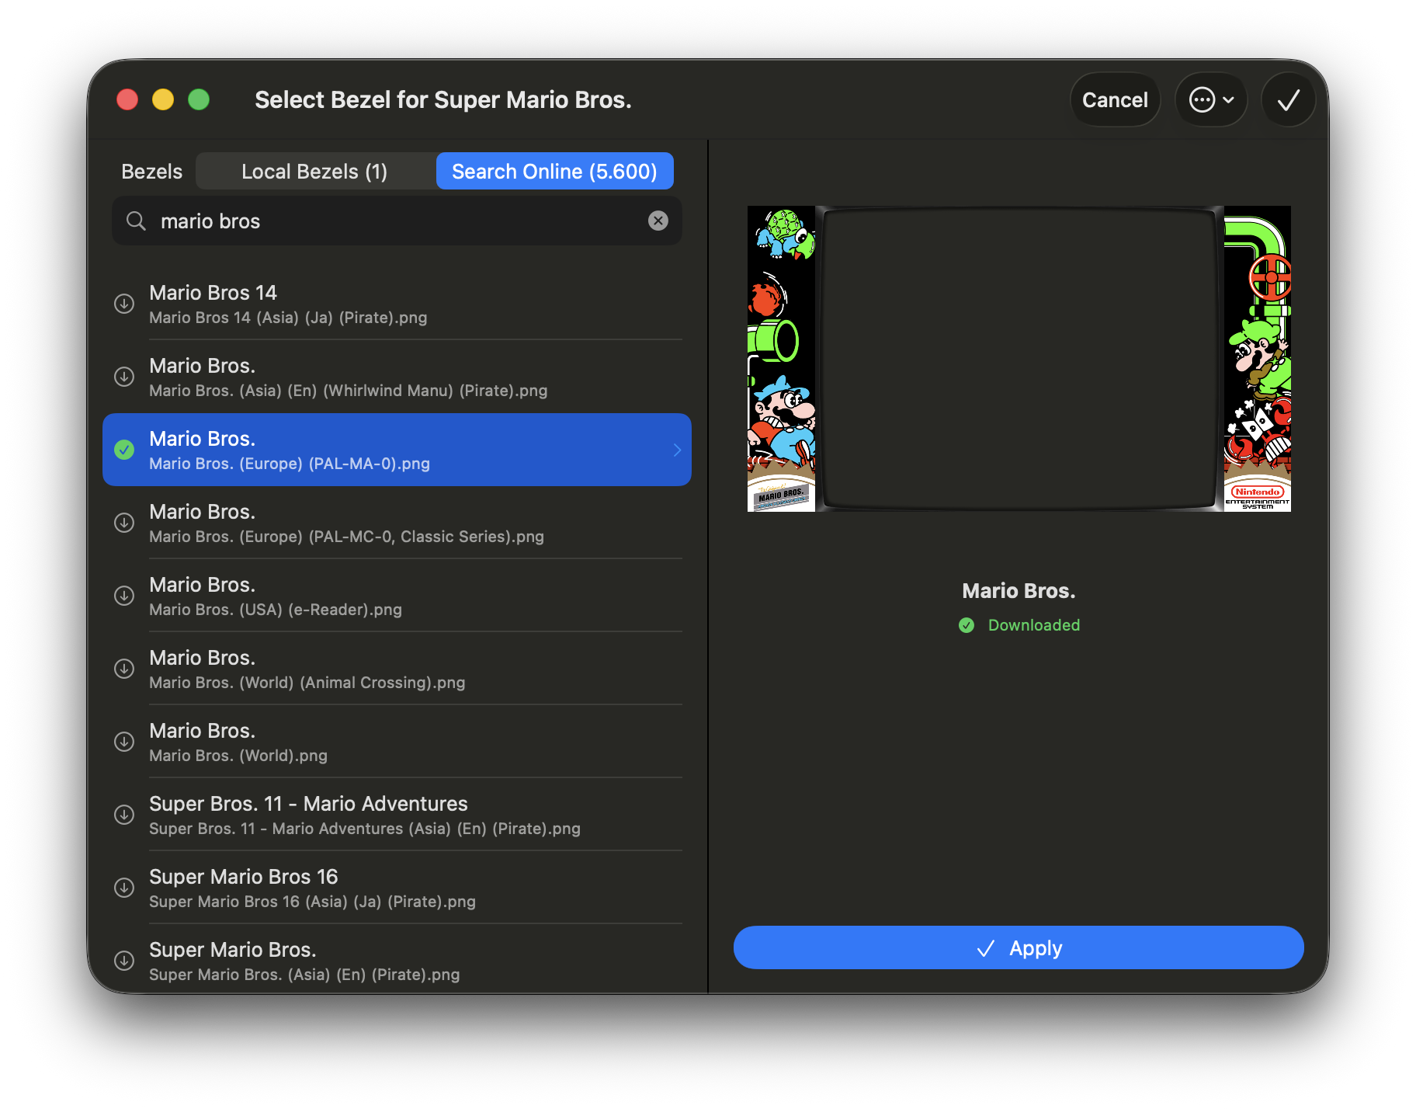Cancel the bezel selection
Screen dimensions: 1416x1109
tap(1115, 99)
